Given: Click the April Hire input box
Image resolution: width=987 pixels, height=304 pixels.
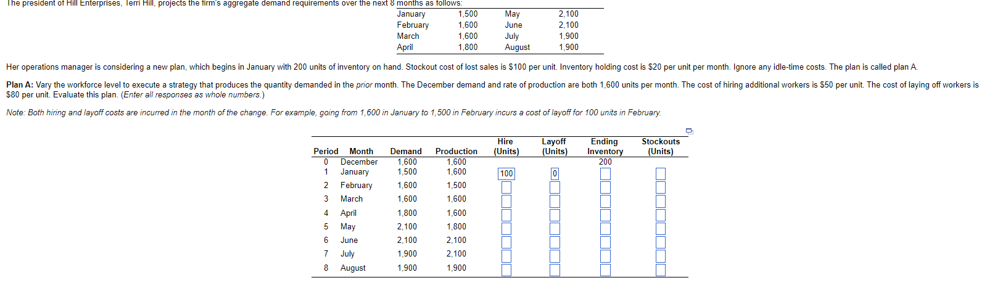Looking at the screenshot, I should tap(506, 215).
